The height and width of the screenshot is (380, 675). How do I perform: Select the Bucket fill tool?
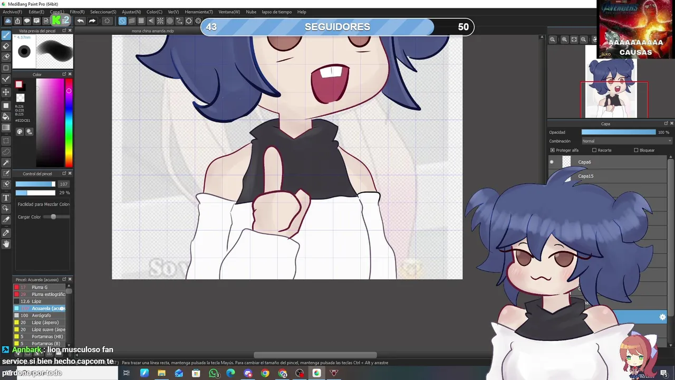click(6, 117)
